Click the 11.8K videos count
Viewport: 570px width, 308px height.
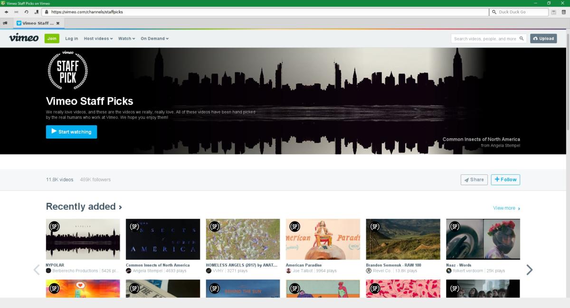point(60,180)
